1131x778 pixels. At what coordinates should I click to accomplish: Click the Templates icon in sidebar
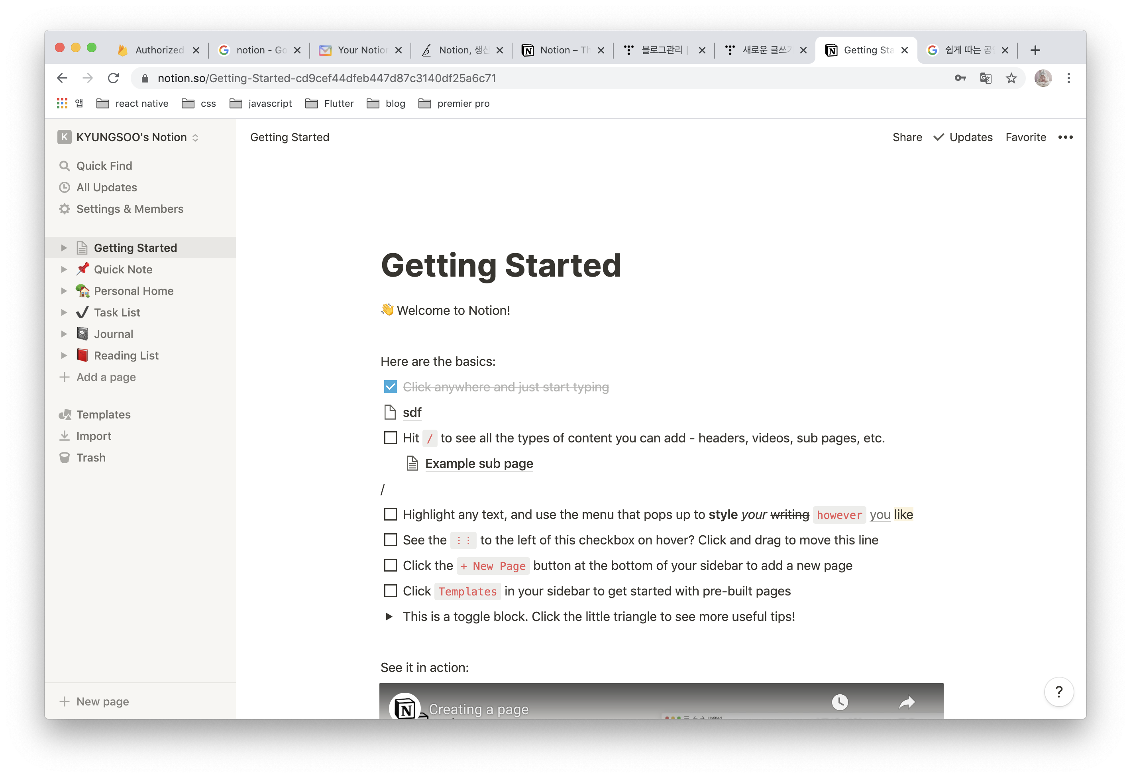click(65, 415)
